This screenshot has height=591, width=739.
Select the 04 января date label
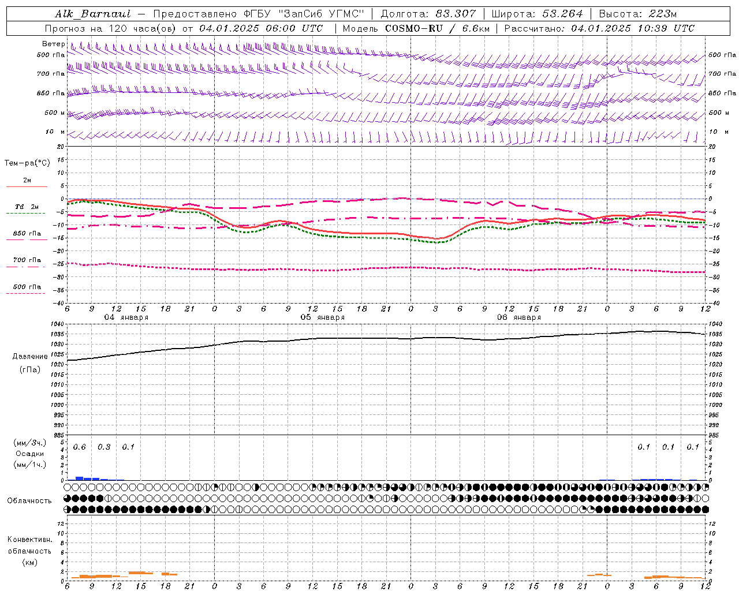tap(126, 317)
